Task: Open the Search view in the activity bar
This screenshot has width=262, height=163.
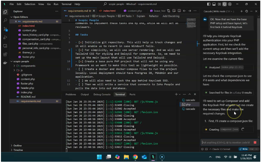Action: coord(5,20)
